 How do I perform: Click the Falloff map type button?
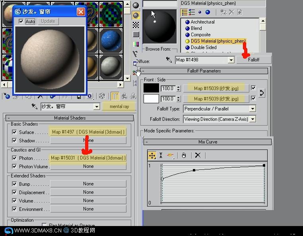[254, 60]
